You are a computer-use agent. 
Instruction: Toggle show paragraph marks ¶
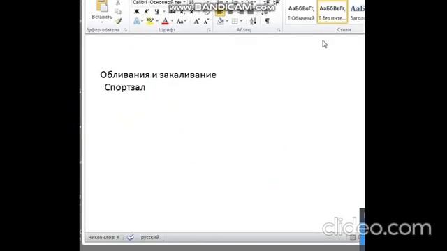click(267, 21)
